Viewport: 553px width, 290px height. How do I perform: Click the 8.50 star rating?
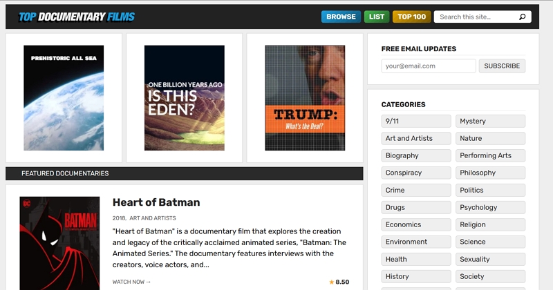point(339,282)
